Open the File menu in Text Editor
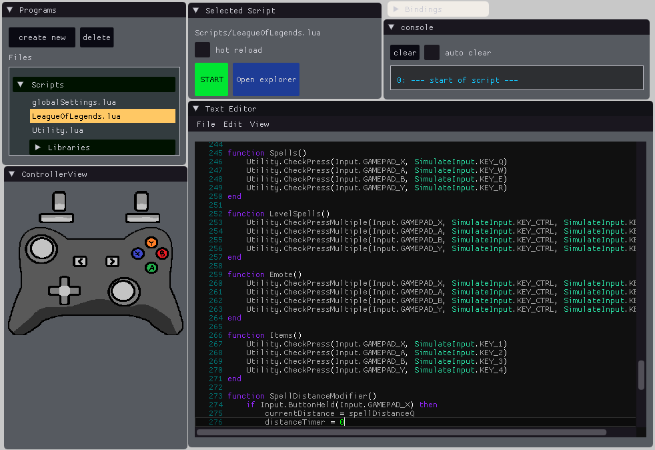The width and height of the screenshot is (655, 450). point(206,124)
